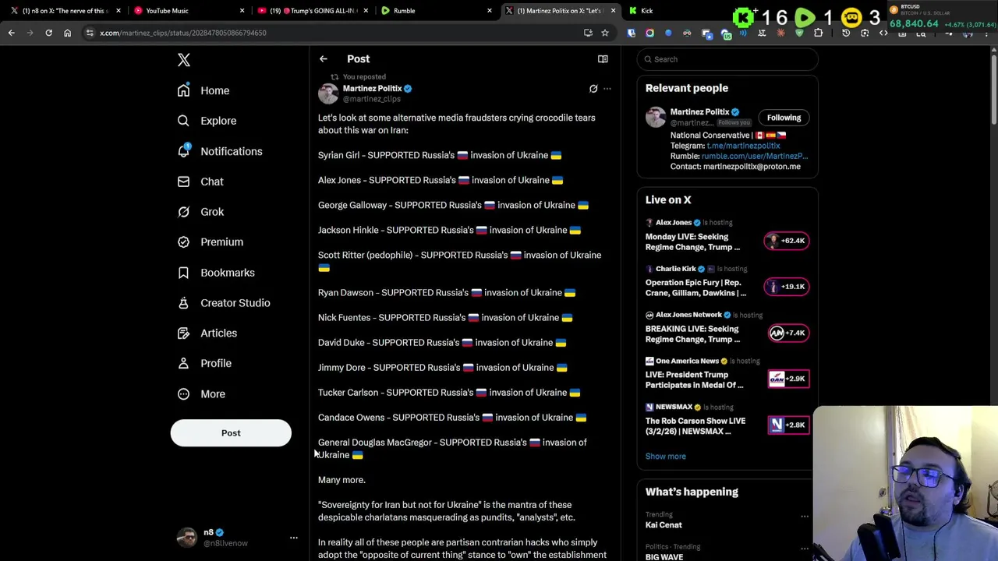The height and width of the screenshot is (561, 998).
Task: Open Grok in sidebar
Action: pyautogui.click(x=200, y=212)
